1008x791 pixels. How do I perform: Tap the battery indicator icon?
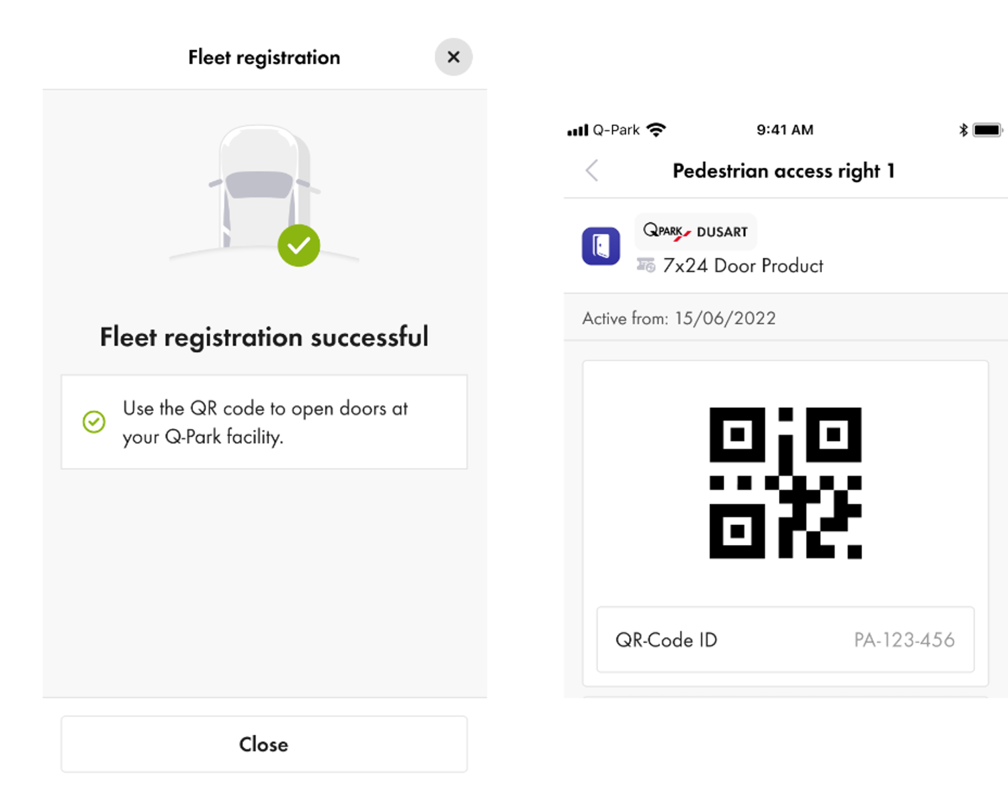click(x=987, y=130)
